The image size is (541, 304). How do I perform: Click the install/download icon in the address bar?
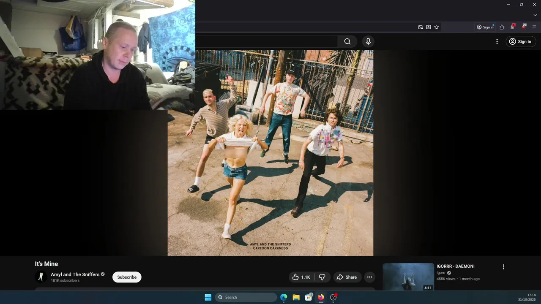429,27
